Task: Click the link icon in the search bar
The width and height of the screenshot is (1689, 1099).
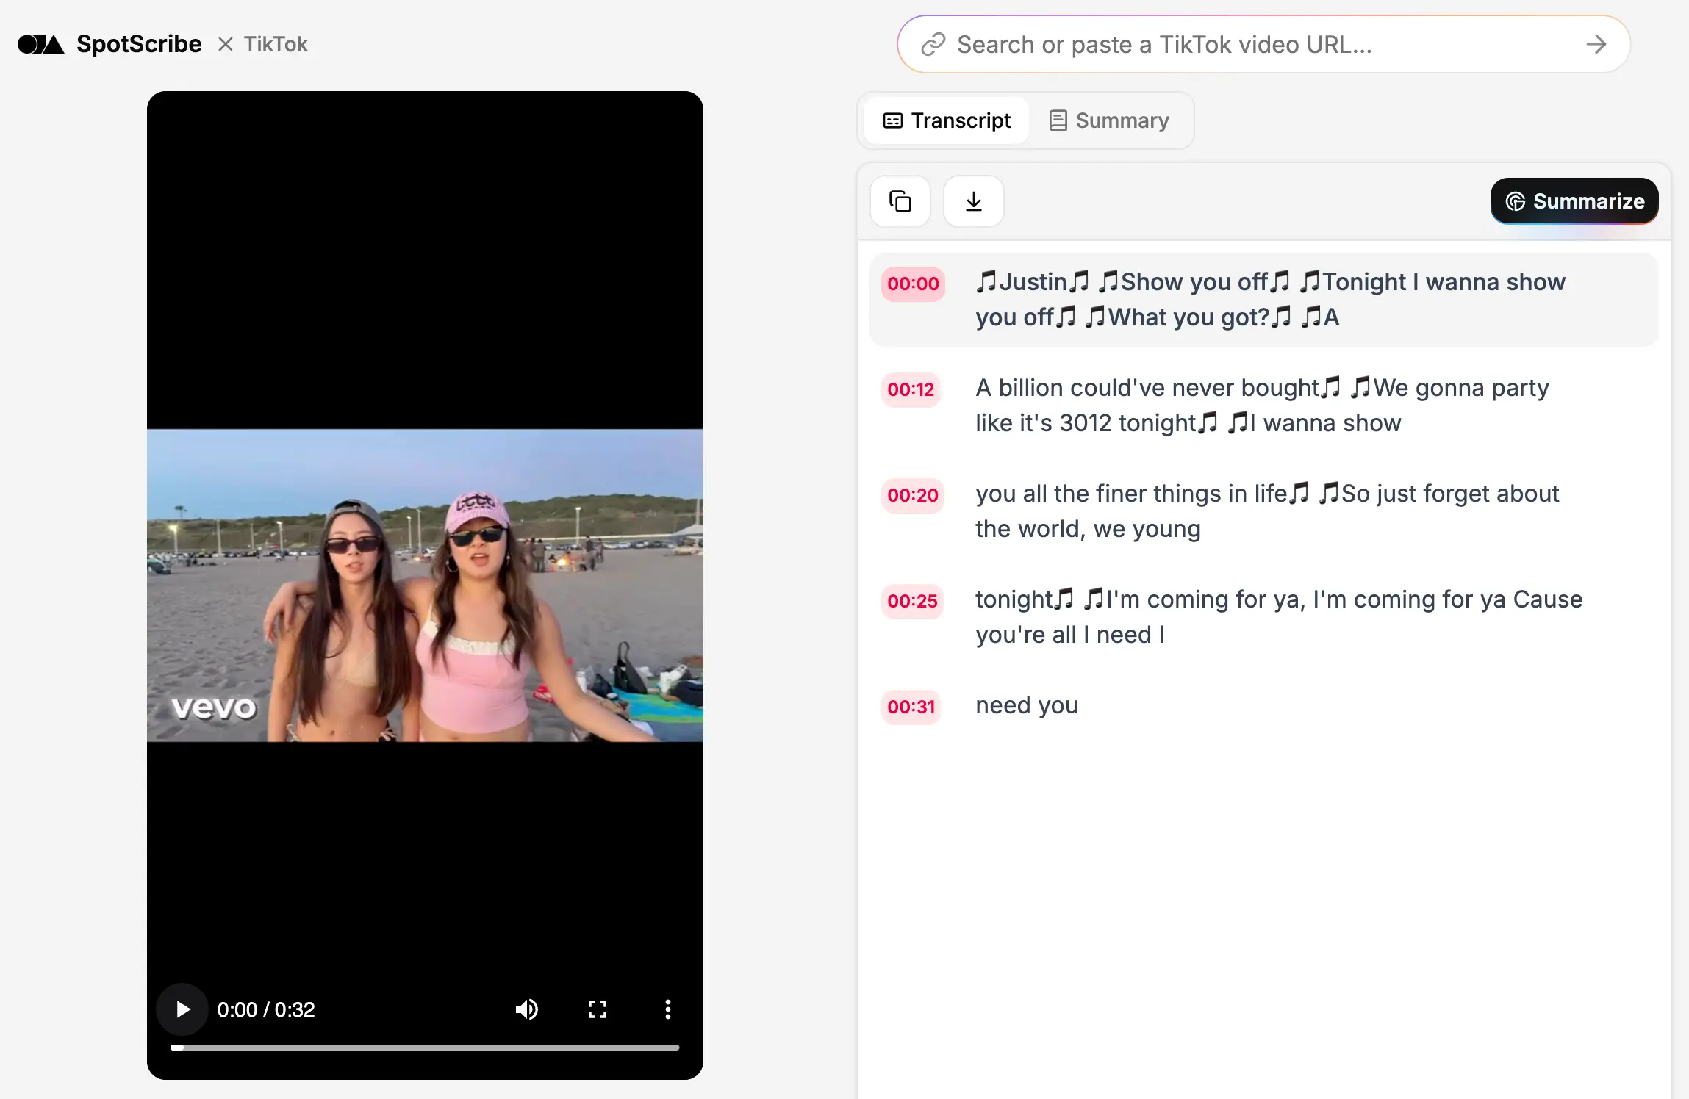Action: pos(933,44)
